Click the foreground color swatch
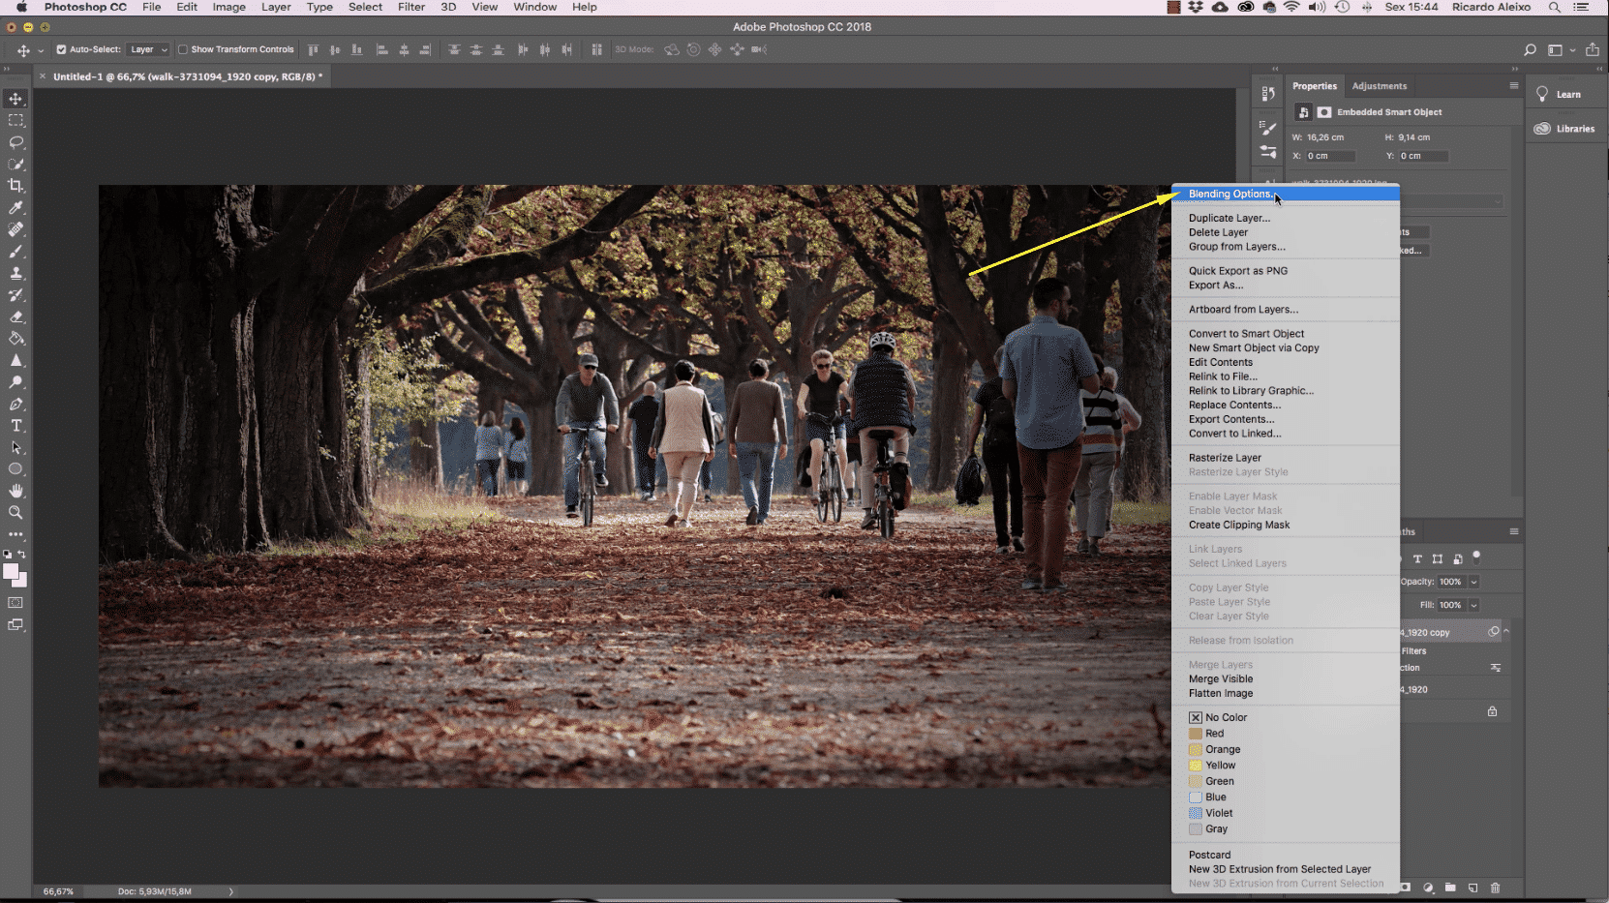 click(x=11, y=571)
